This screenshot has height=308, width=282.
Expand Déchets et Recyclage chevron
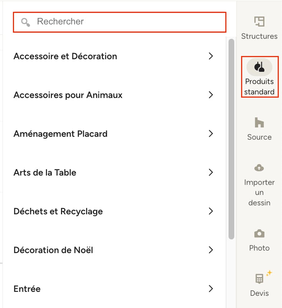[x=211, y=211]
